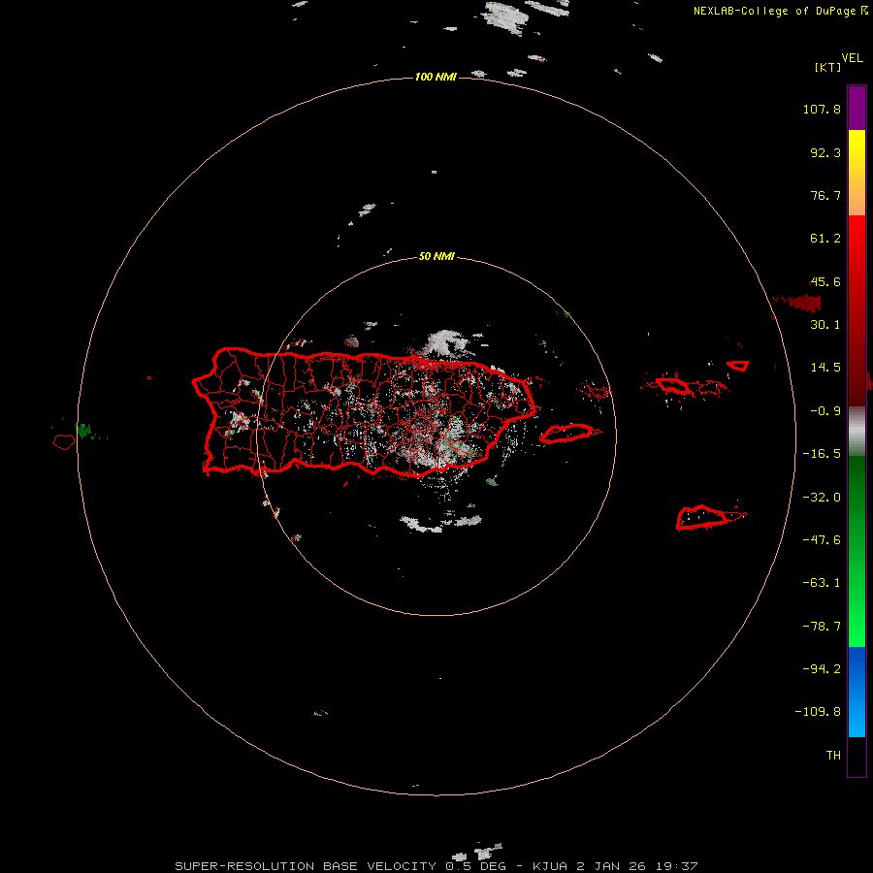The image size is (873, 873).
Task: Click the -78.7 legend value
Action: point(822,627)
